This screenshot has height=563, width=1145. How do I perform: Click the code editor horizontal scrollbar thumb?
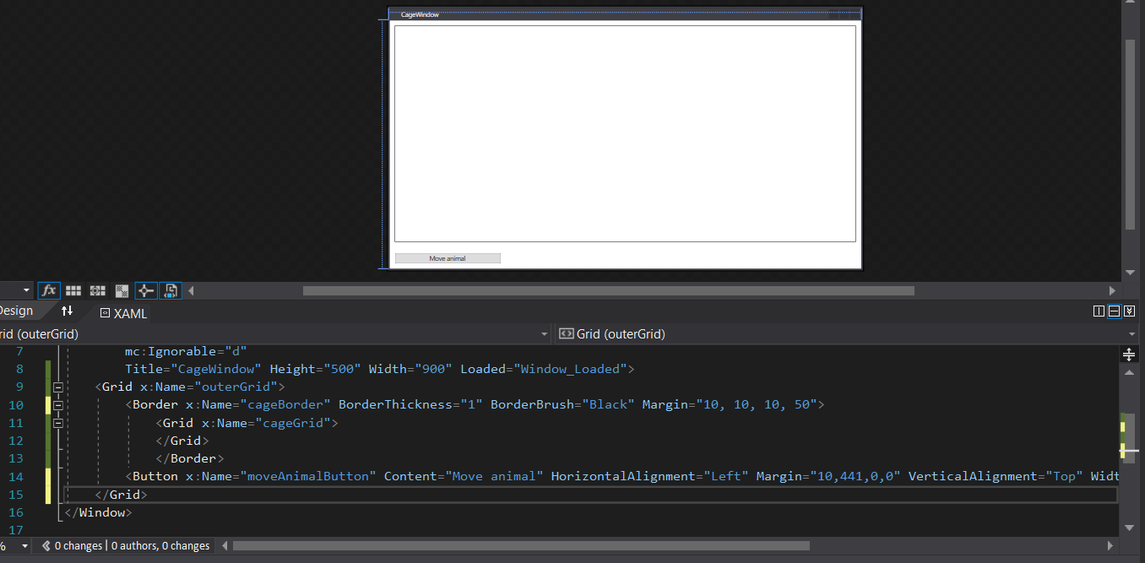coord(521,546)
